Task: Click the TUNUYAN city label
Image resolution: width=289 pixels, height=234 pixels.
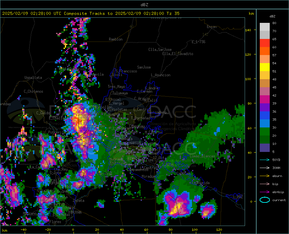Action: click(x=74, y=212)
